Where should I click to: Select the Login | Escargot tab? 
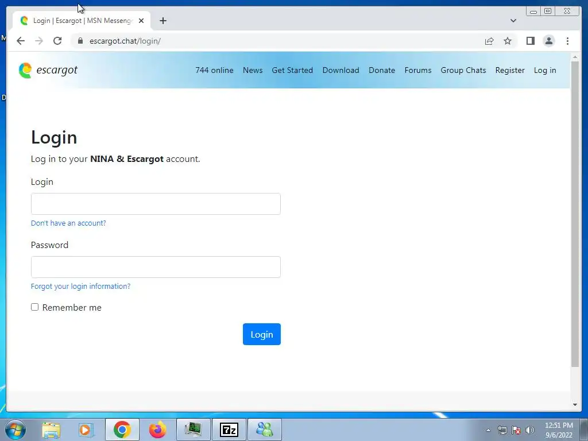(x=82, y=21)
